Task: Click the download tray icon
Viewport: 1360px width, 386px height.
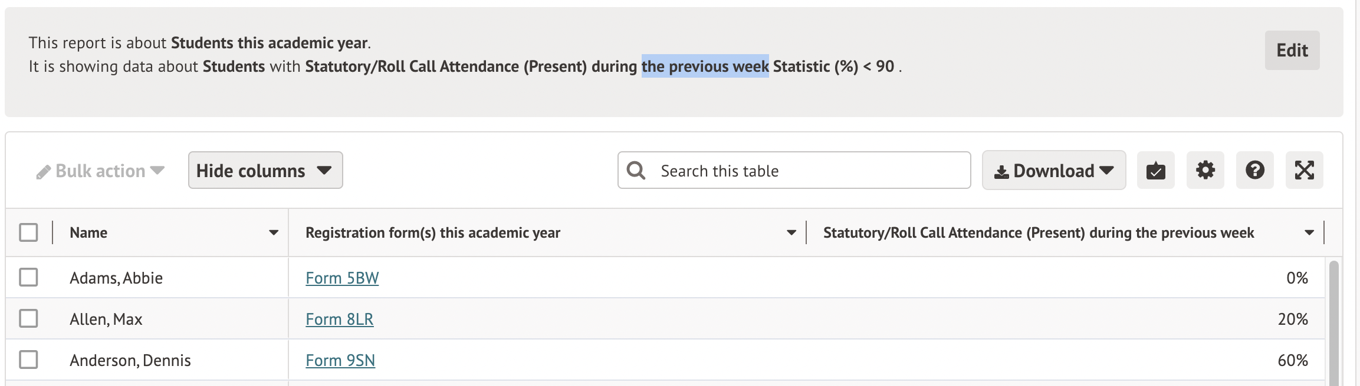Action: [1001, 172]
